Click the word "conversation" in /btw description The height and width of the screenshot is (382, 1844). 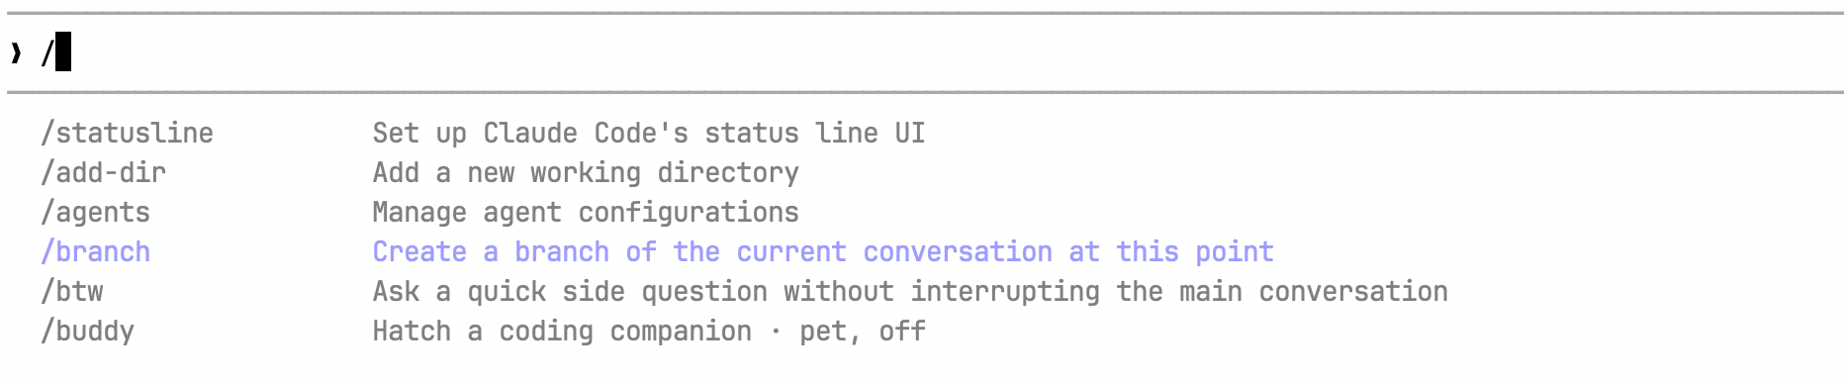[x=1353, y=291]
